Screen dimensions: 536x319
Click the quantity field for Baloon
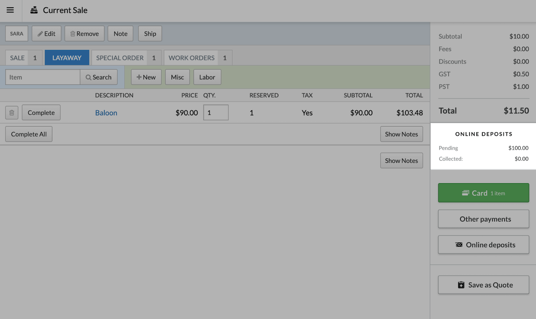[216, 113]
